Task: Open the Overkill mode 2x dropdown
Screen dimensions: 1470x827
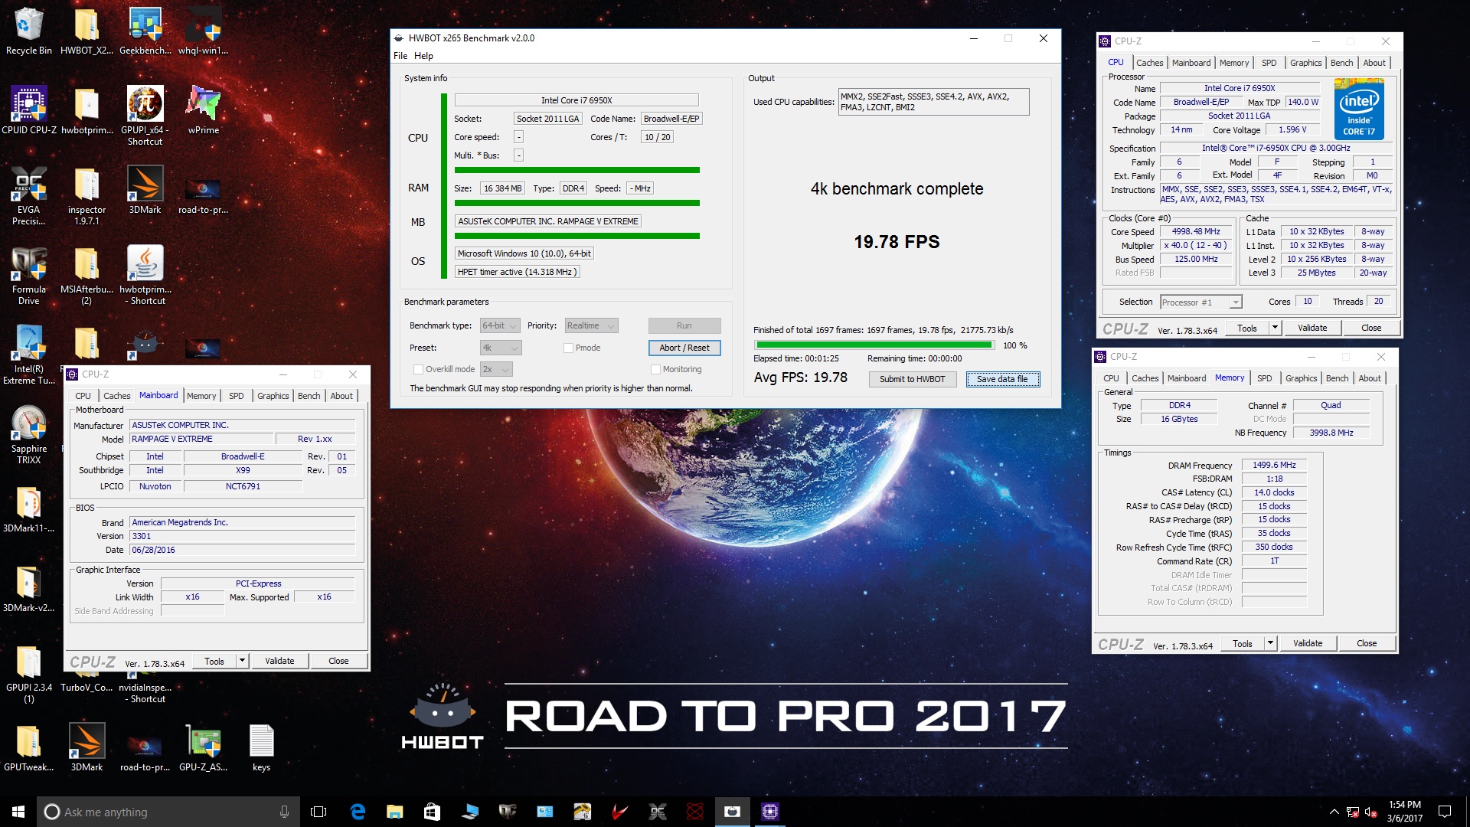Action: [x=495, y=369]
